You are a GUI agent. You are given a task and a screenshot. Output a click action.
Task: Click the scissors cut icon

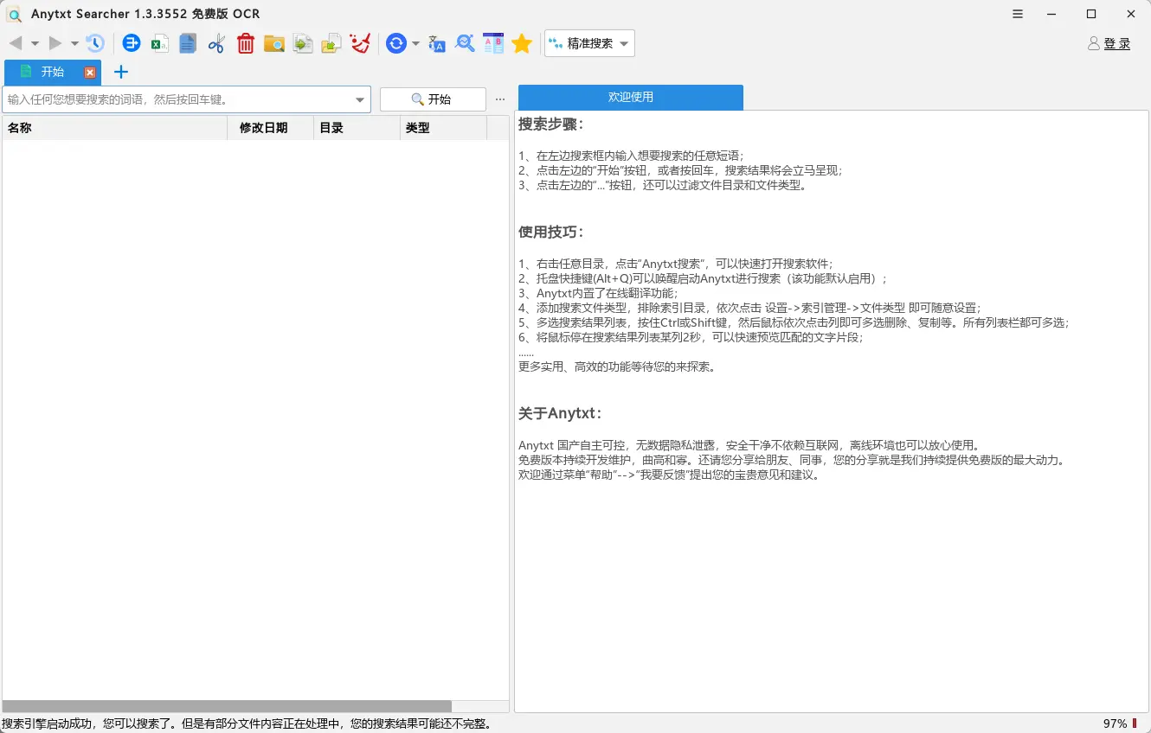pos(216,43)
